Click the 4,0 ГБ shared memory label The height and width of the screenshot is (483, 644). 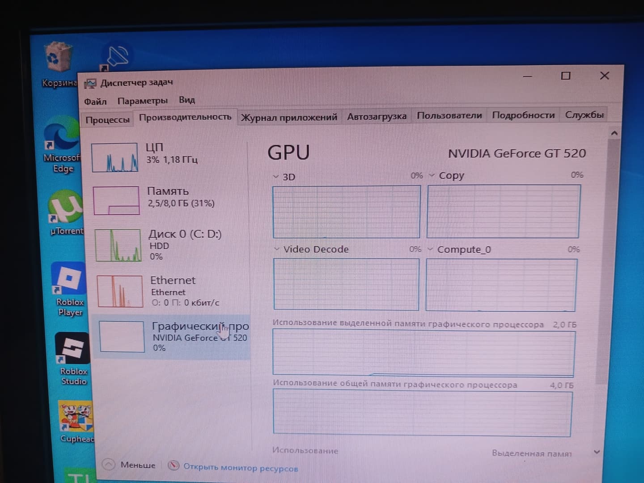click(x=562, y=385)
